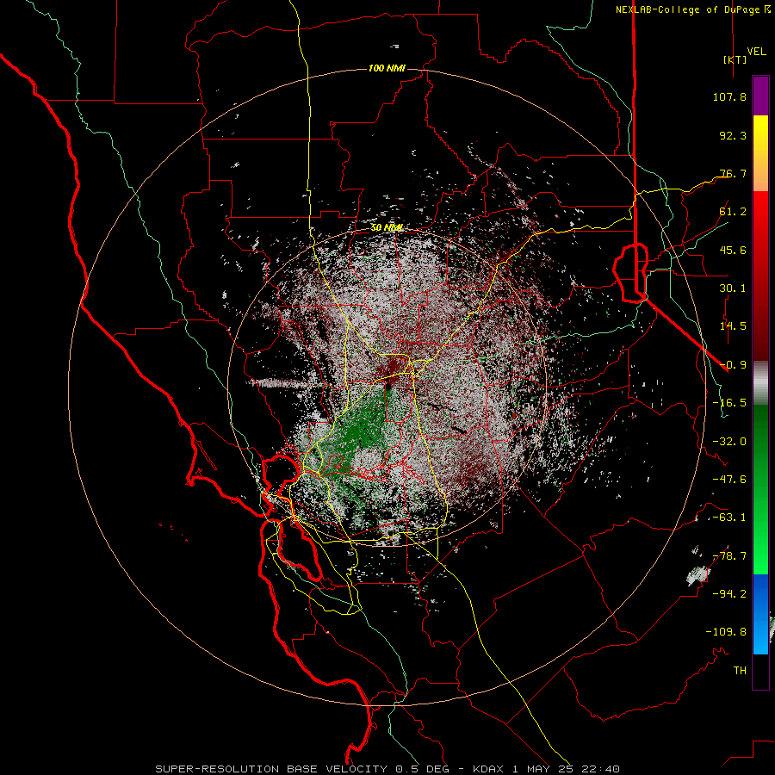
Task: Click the green segment of the color bar
Action: 760,489
